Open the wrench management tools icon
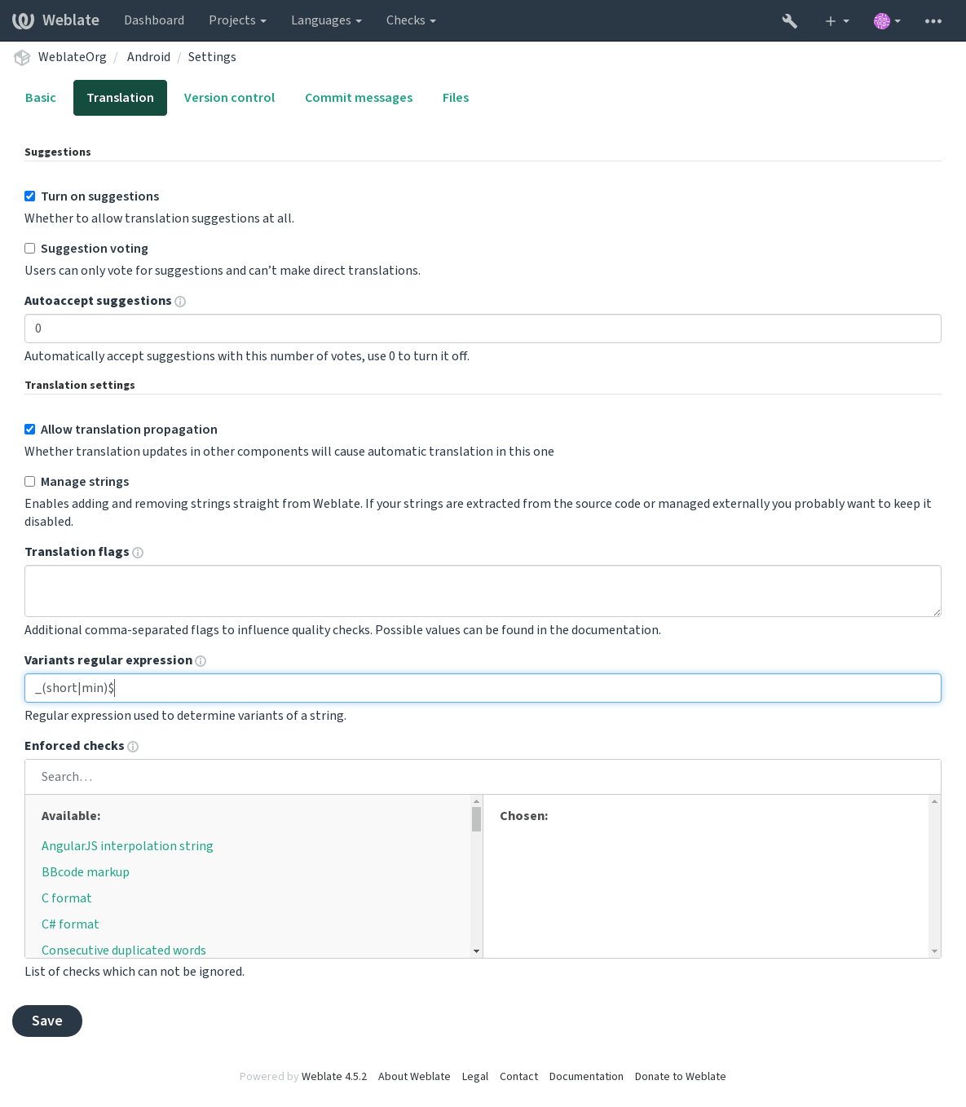 point(789,21)
